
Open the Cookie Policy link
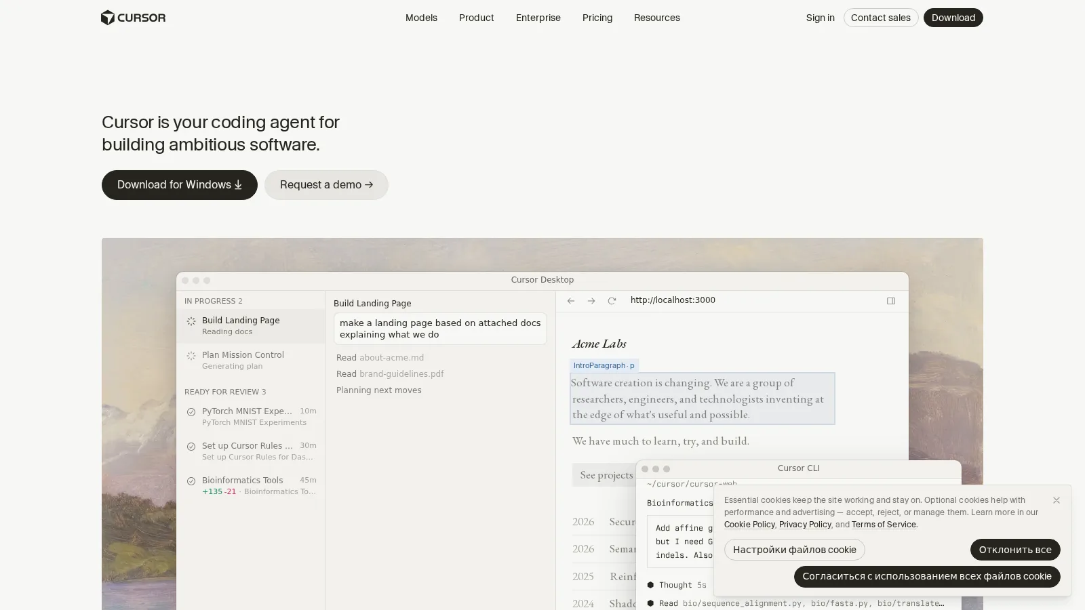(749, 525)
